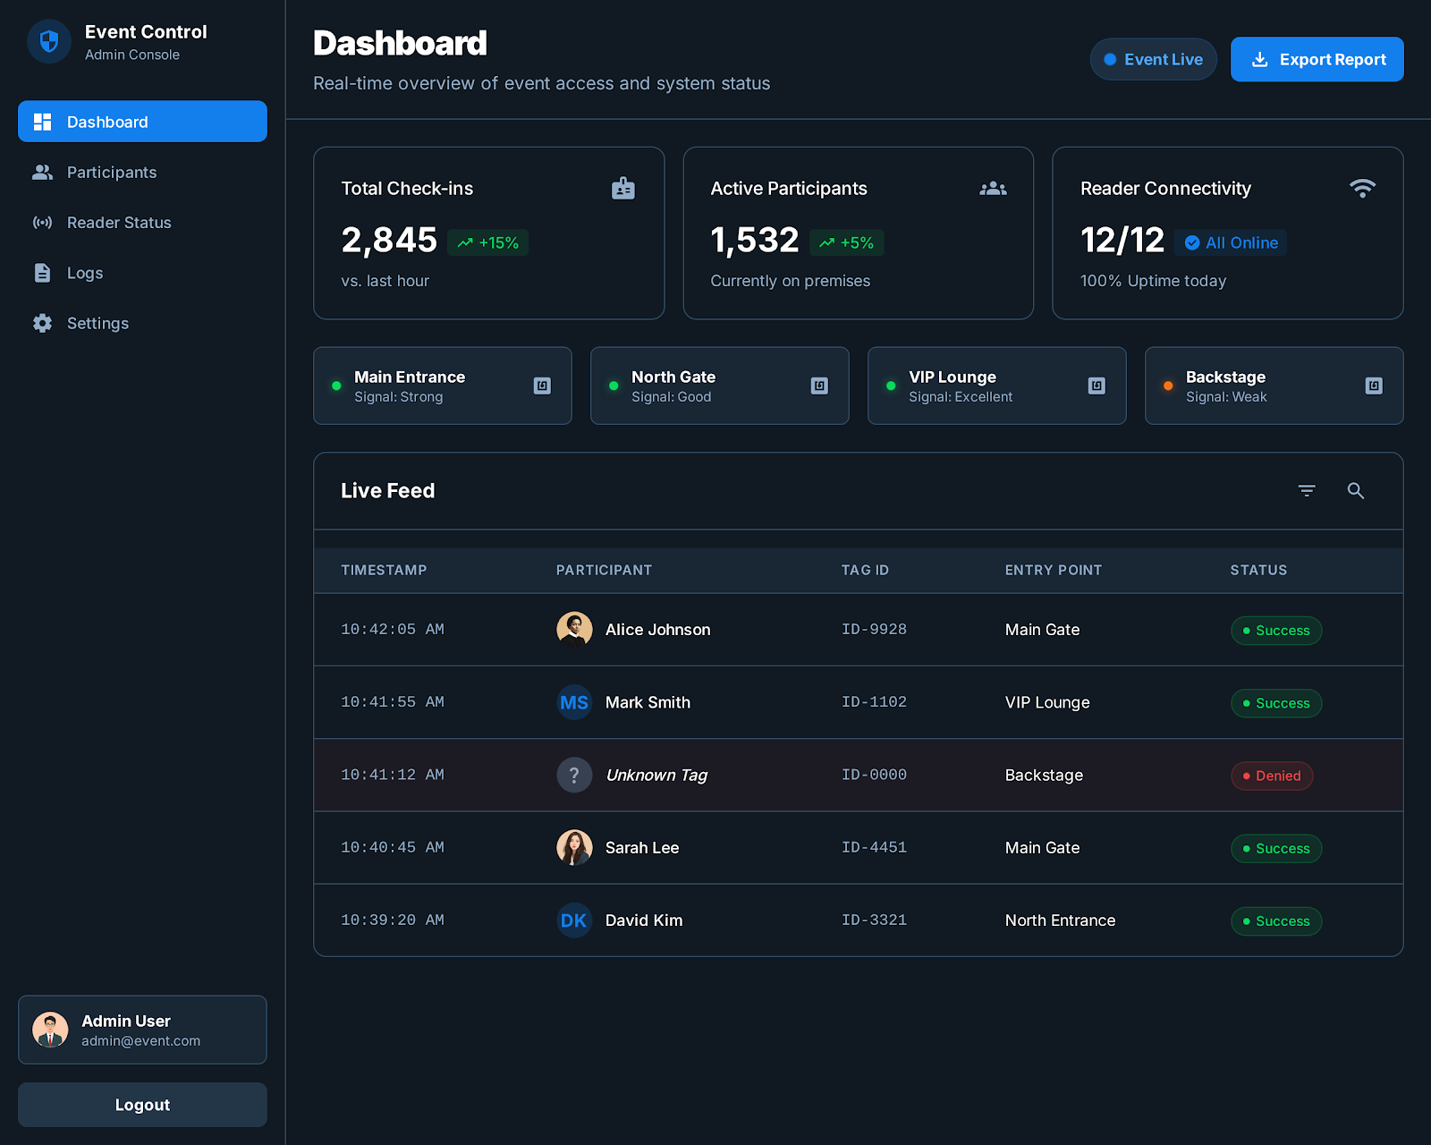This screenshot has width=1431, height=1145.
Task: Click the Wi-Fi icon on Reader Connectivity card
Action: 1362,188
